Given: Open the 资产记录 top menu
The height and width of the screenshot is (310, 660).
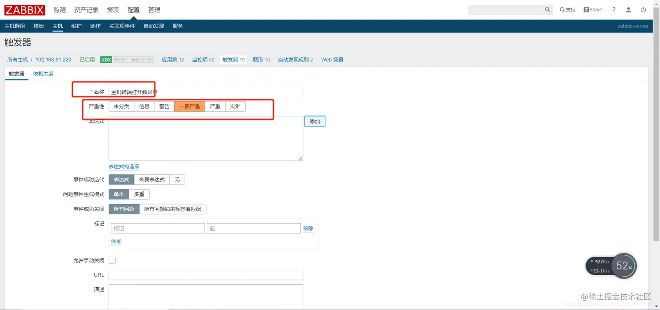Looking at the screenshot, I should click(x=86, y=10).
